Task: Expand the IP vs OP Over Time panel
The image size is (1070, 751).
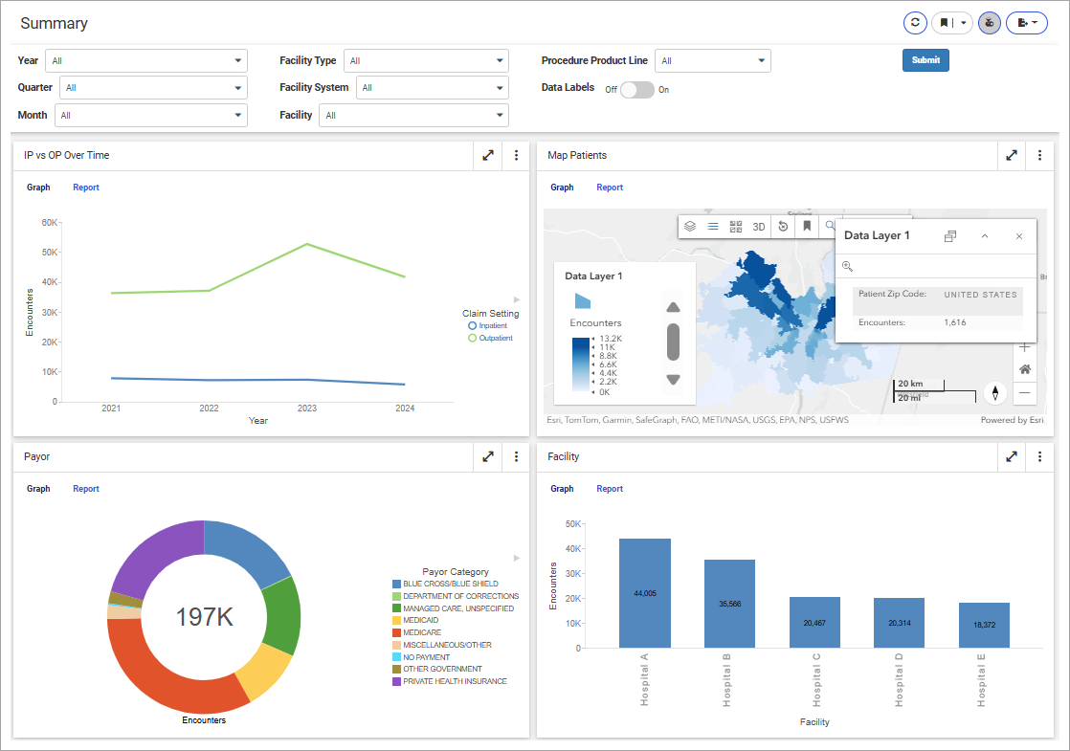Action: coord(488,155)
